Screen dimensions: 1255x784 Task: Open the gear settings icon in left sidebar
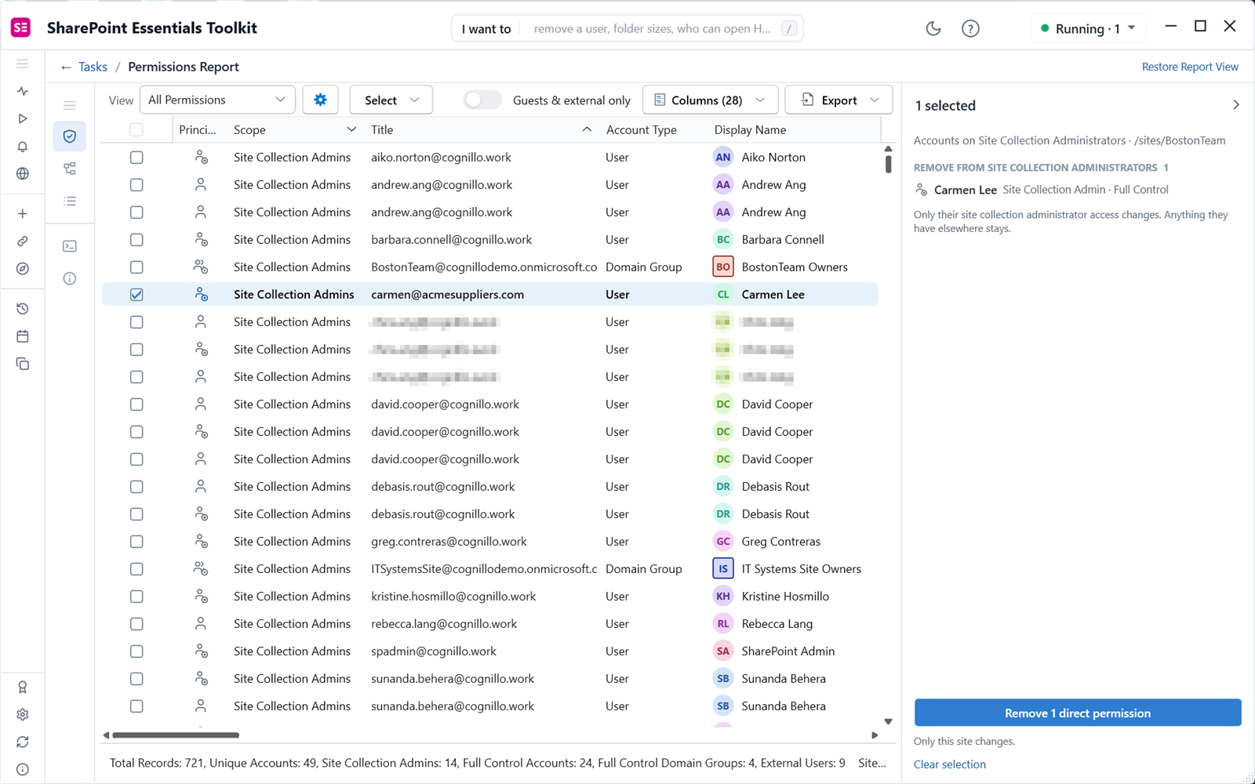click(x=23, y=714)
